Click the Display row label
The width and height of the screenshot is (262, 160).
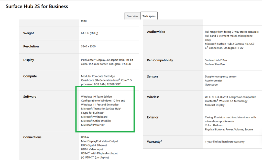point(29,60)
